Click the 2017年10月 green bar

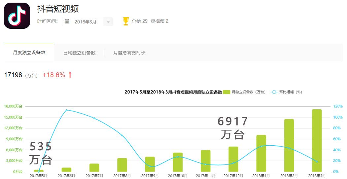(178, 162)
